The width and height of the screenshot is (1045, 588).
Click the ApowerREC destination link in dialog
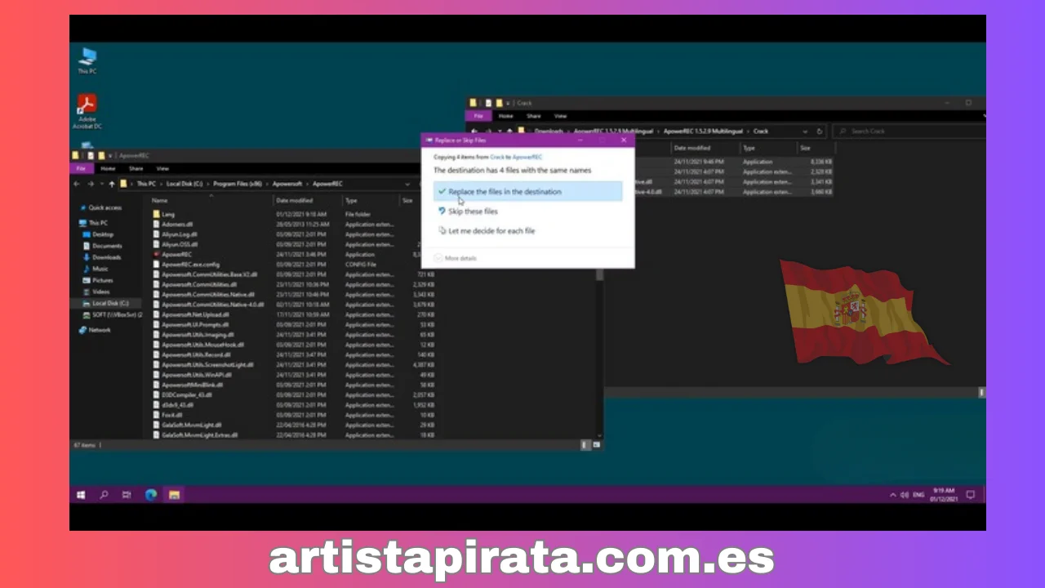[x=527, y=157]
